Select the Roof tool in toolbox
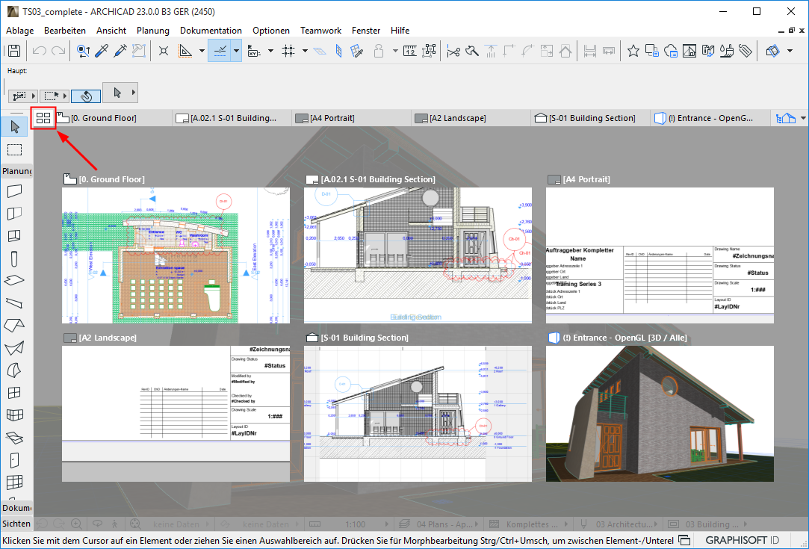Screen dimensions: 809x549 coord(14,326)
